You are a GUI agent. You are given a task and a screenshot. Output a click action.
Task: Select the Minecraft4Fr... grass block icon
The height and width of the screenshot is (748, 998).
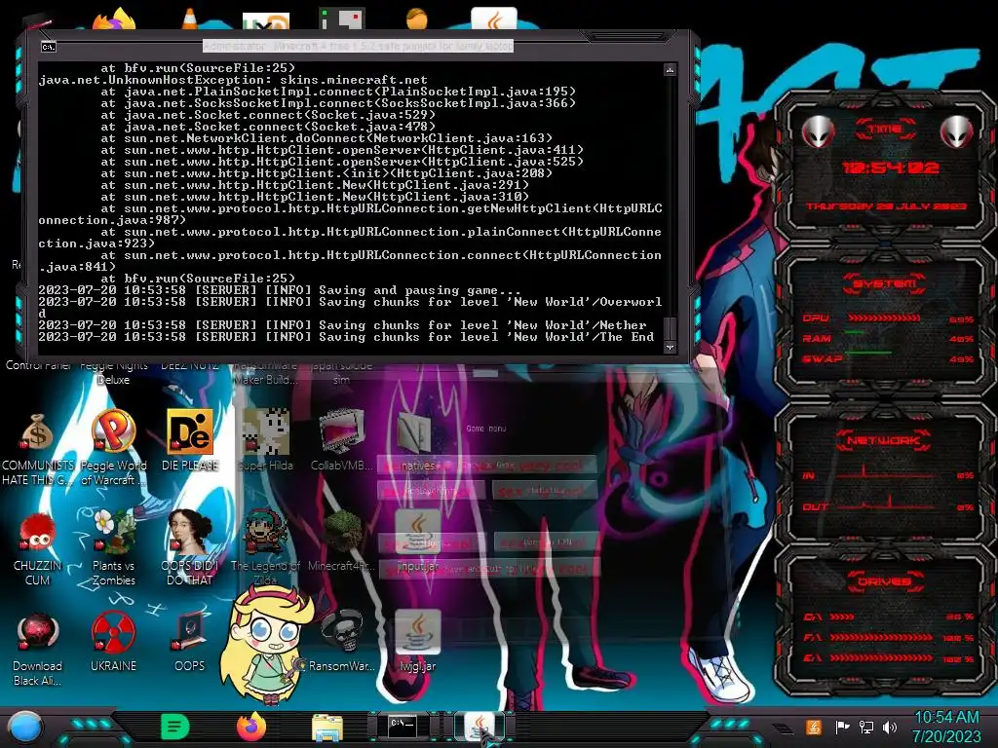(342, 541)
